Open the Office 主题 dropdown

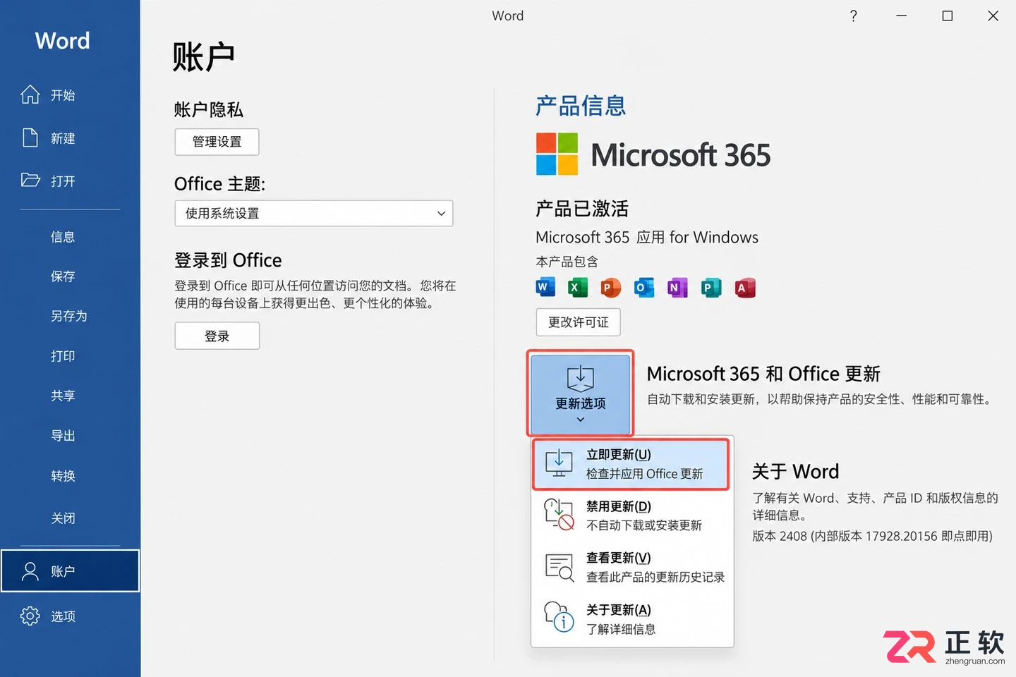(314, 213)
